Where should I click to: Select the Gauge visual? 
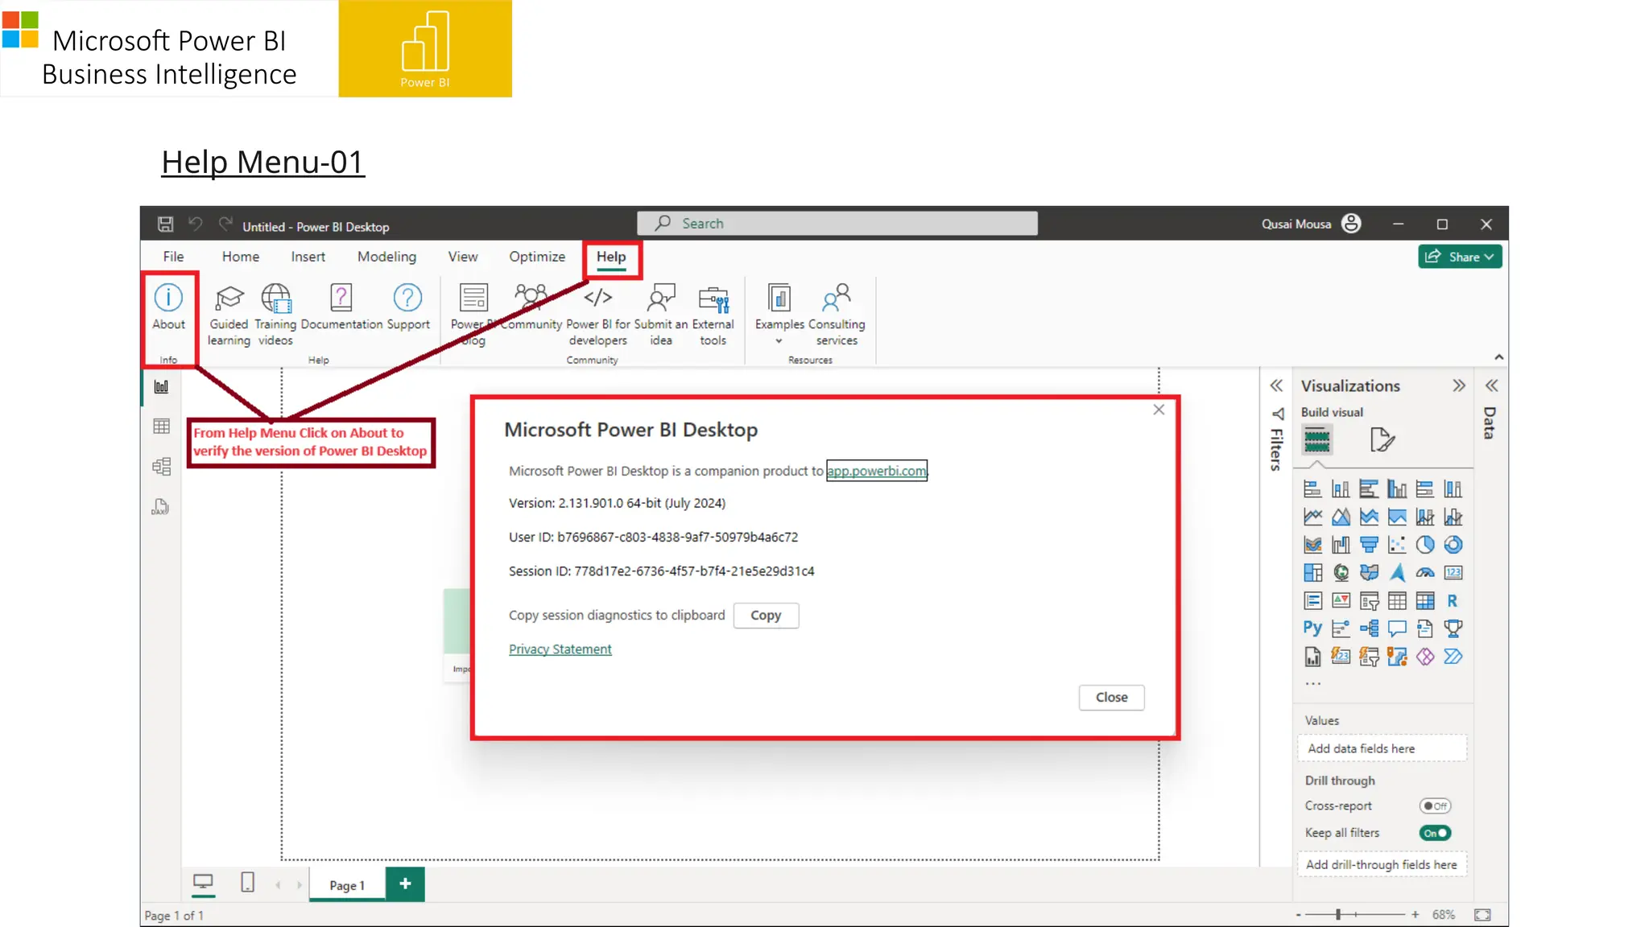(1425, 573)
